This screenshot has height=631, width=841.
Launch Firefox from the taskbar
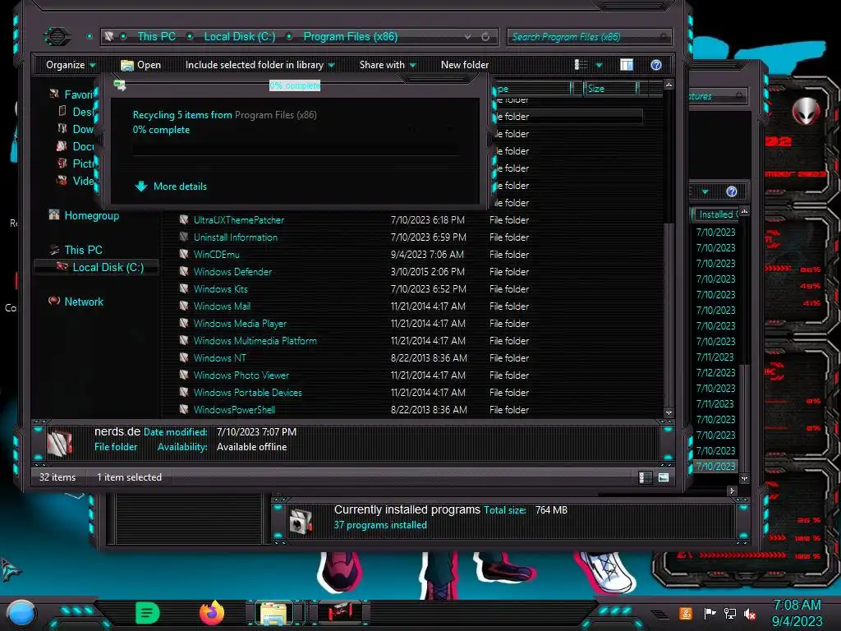(212, 613)
